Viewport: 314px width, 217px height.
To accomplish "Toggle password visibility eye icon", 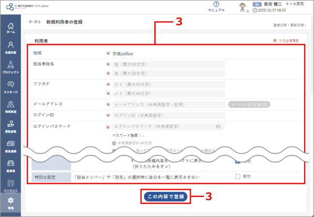I will pyautogui.click(x=218, y=127).
